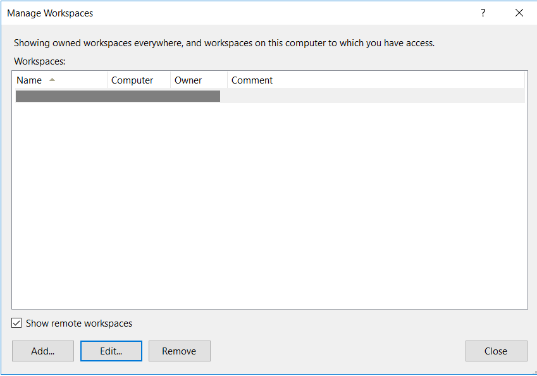Click divider between Name and Computer headers
This screenshot has width=537, height=376.
point(107,80)
